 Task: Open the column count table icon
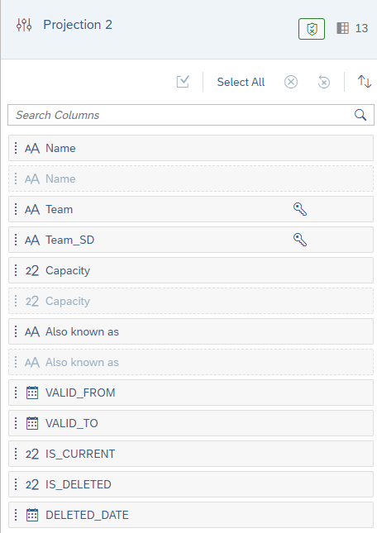pos(342,28)
